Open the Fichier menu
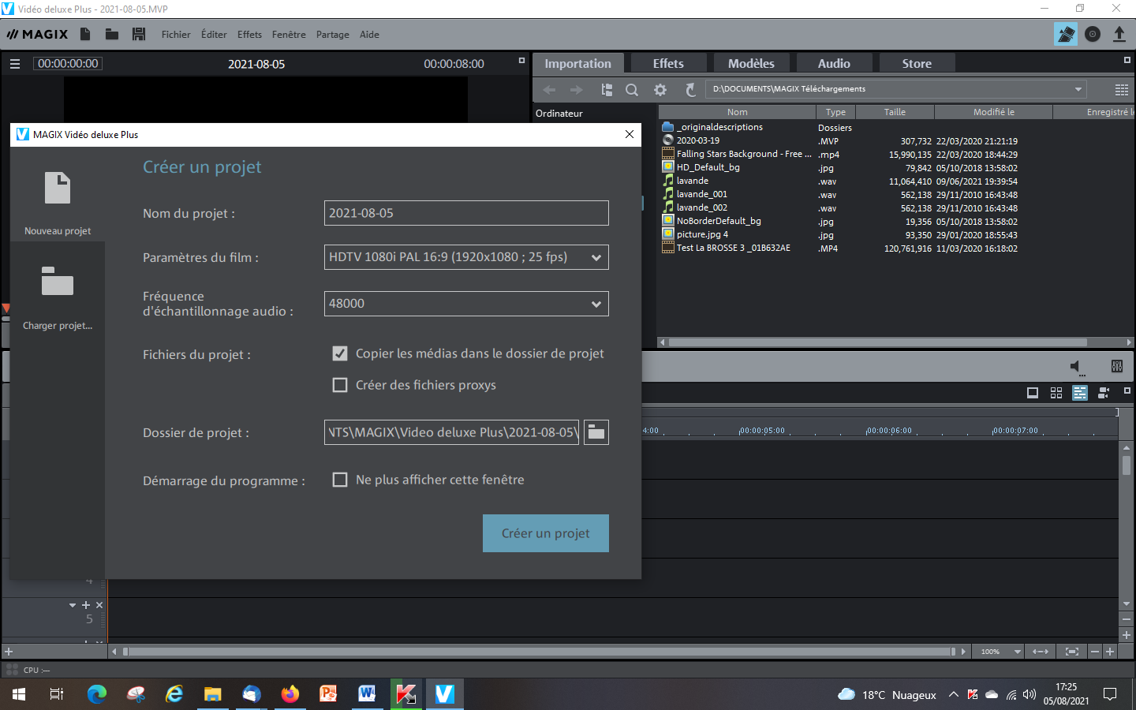Screen dimensions: 1136x710 coord(176,35)
